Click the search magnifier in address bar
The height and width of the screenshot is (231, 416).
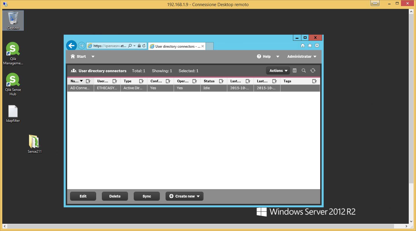click(130, 46)
